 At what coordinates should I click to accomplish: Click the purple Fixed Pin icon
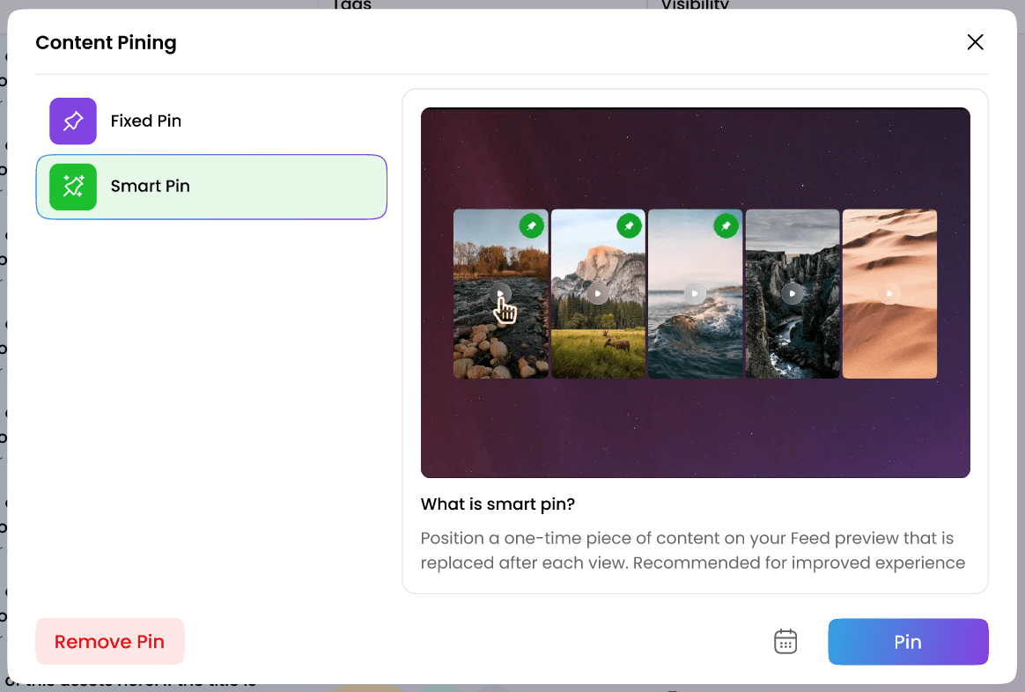pyautogui.click(x=72, y=121)
